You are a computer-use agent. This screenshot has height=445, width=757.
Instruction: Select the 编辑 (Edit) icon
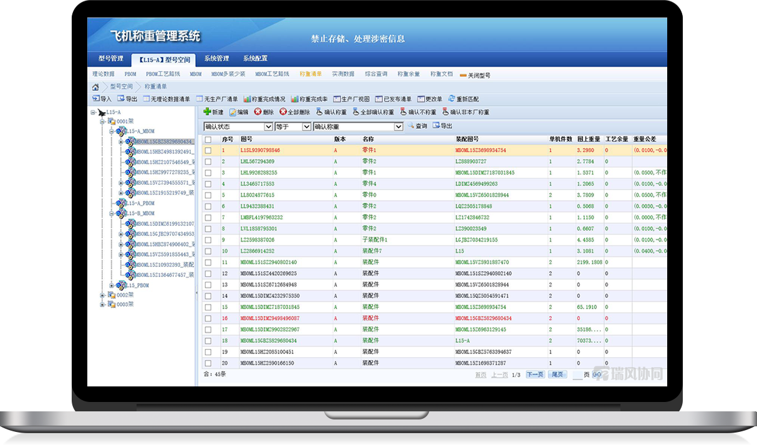coord(238,112)
